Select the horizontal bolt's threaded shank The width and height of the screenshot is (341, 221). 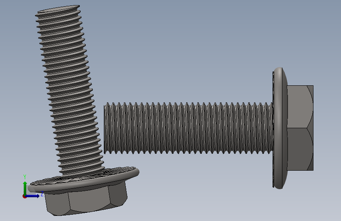pyautogui.click(x=188, y=128)
